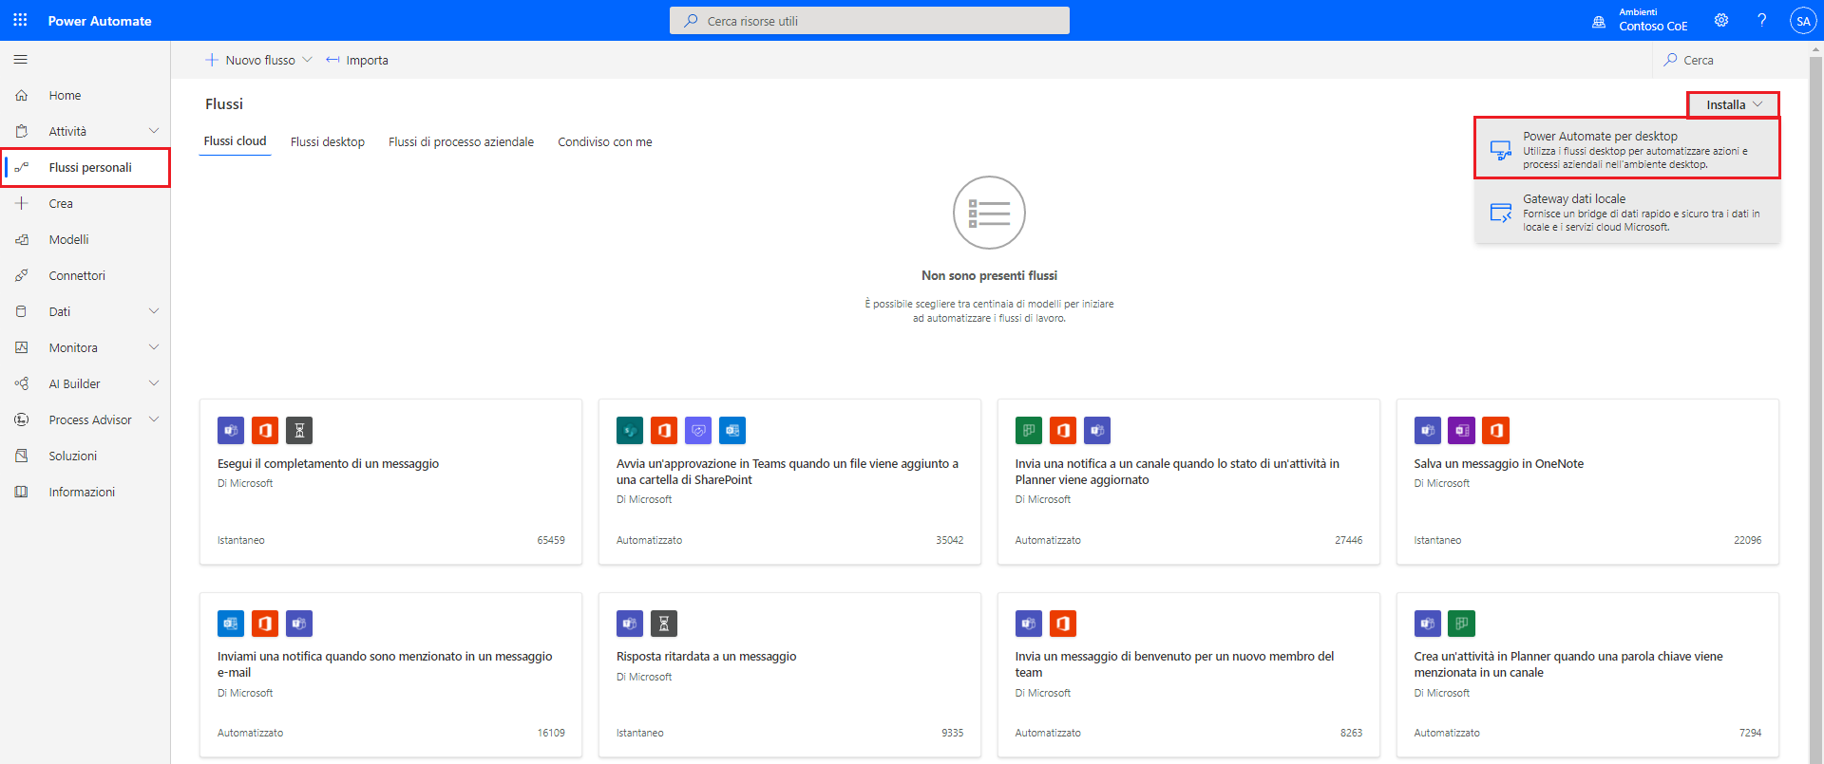Screen dimensions: 1824x764
Task: Click the Gateway dati locale icon
Action: tap(1501, 213)
